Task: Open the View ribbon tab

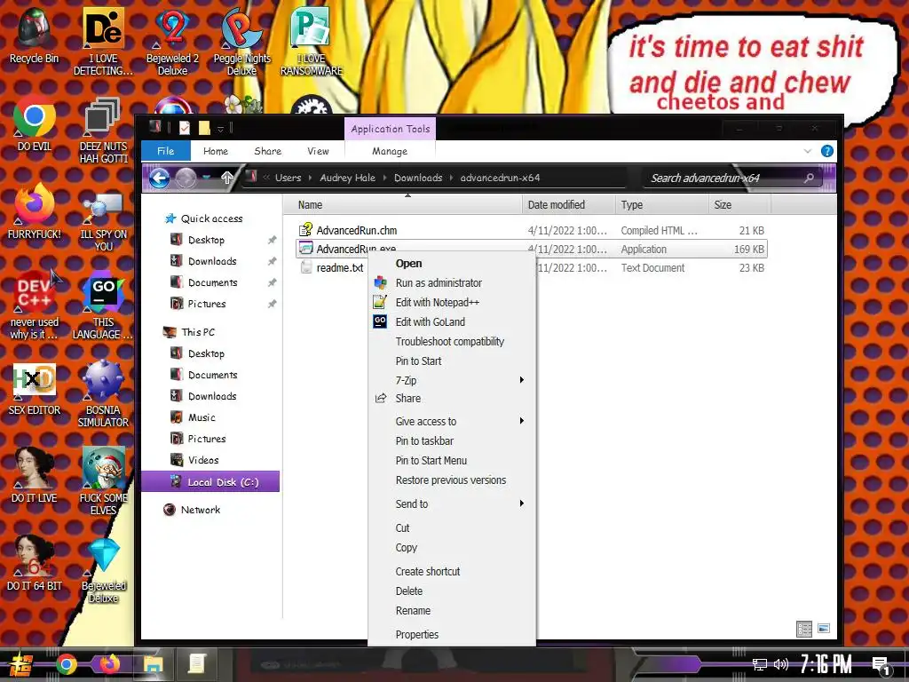Action: [318, 151]
